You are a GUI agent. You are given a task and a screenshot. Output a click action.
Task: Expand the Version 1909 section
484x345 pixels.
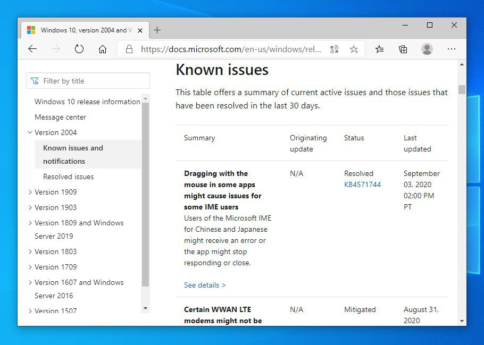tap(30, 192)
